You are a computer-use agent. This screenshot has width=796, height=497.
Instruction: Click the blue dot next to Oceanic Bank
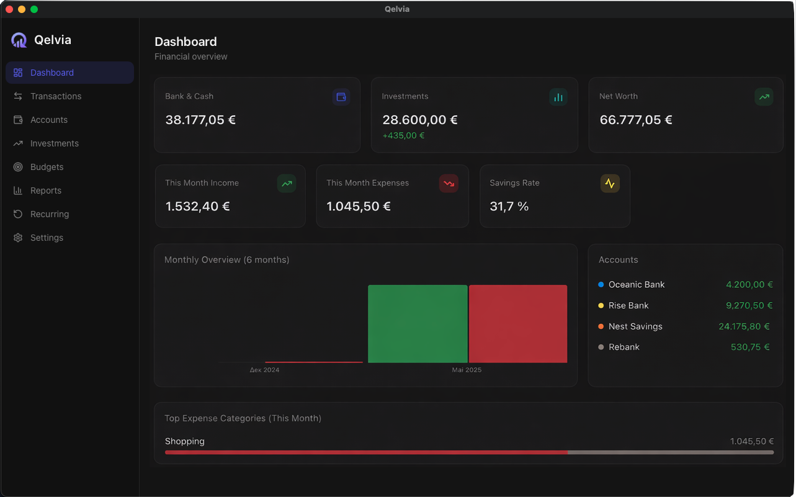point(601,284)
